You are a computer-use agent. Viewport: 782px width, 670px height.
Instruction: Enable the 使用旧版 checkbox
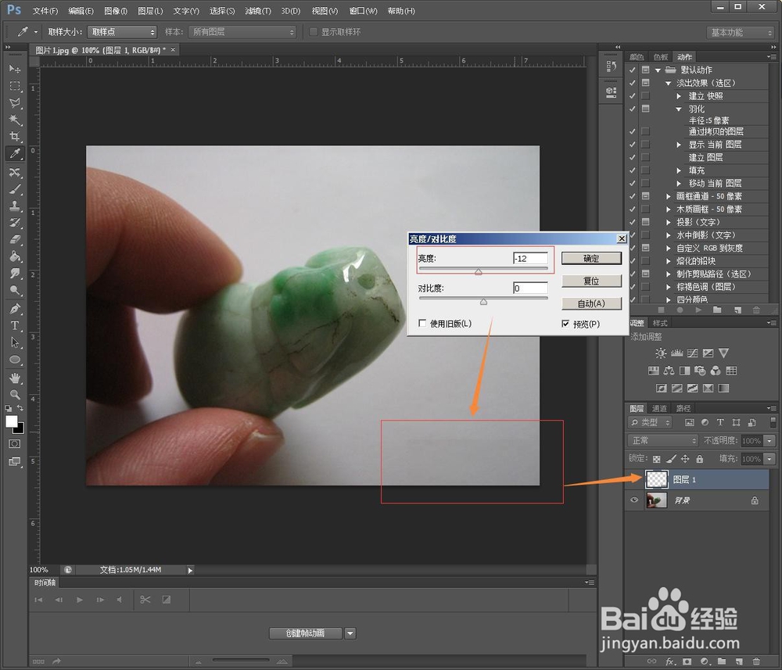(422, 323)
